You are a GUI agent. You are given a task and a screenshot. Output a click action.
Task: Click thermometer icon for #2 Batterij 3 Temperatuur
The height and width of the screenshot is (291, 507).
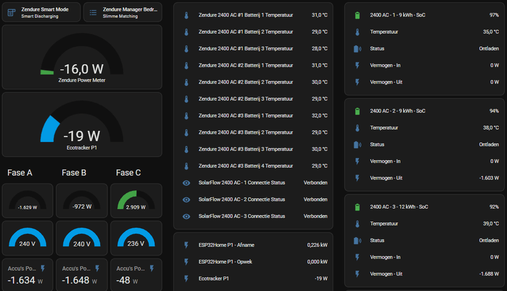[x=186, y=99]
